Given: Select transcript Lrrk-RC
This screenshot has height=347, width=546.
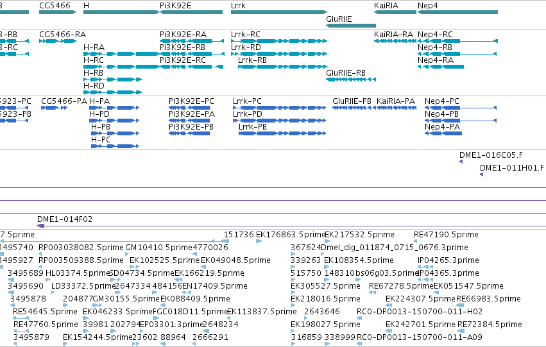Looking at the screenshot, I should [x=279, y=41].
